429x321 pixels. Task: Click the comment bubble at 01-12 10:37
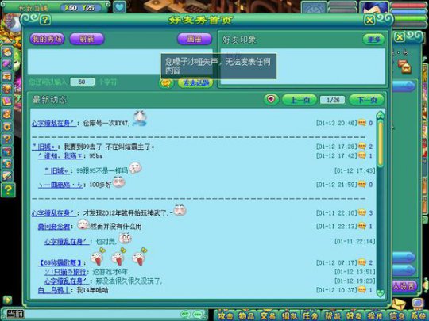point(361,289)
